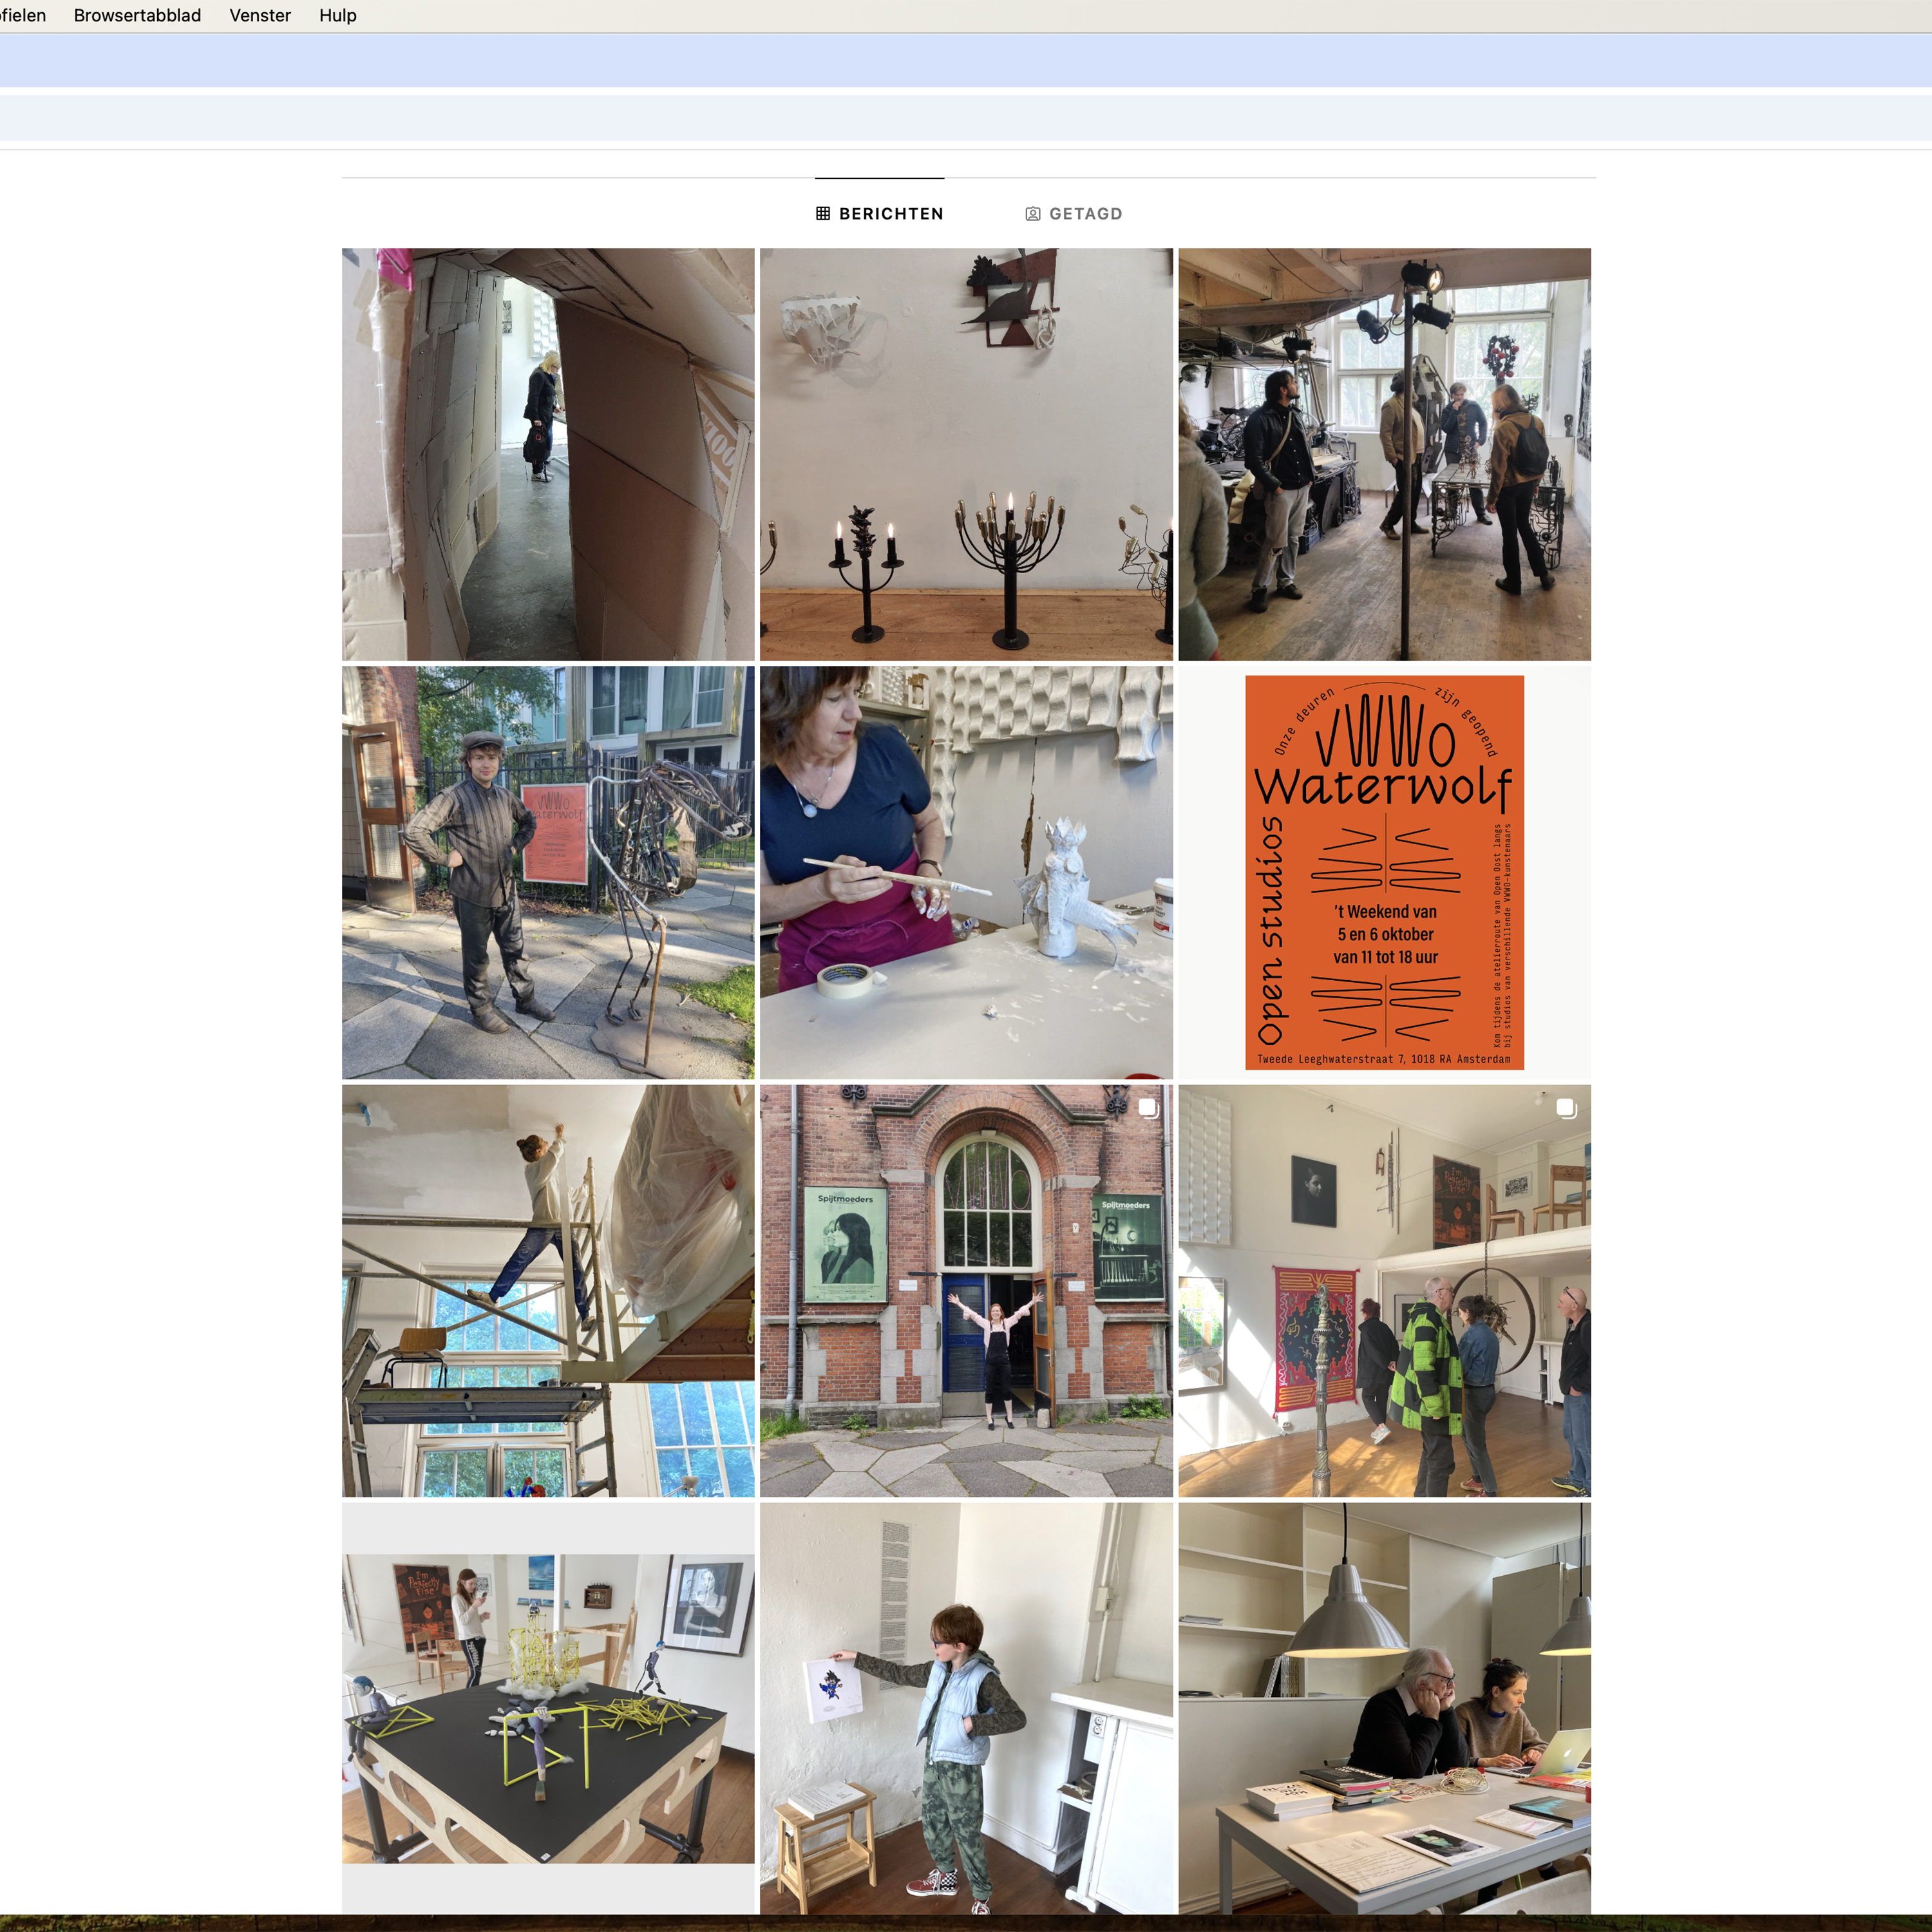
Task: Open the Hulp menu
Action: point(338,15)
